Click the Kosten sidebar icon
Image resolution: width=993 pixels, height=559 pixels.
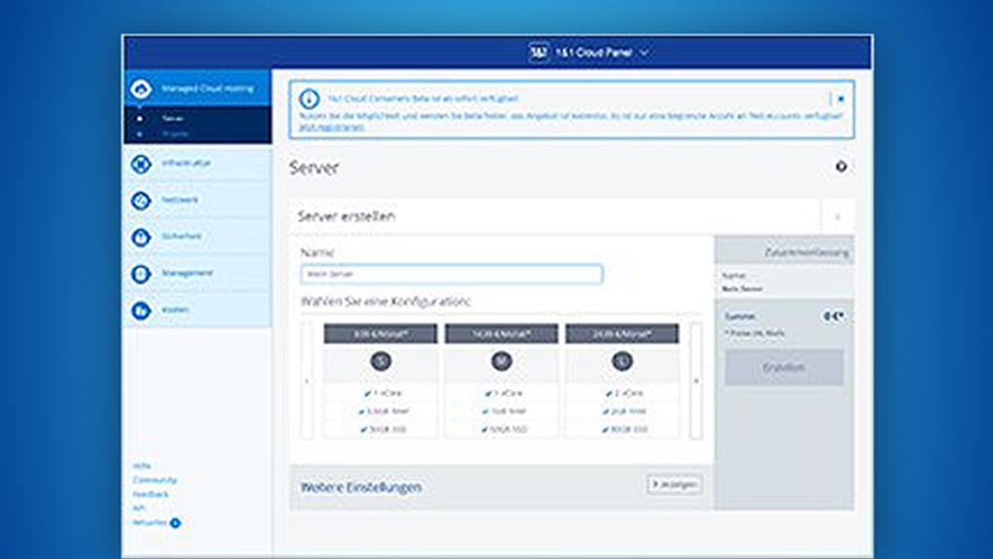point(140,311)
